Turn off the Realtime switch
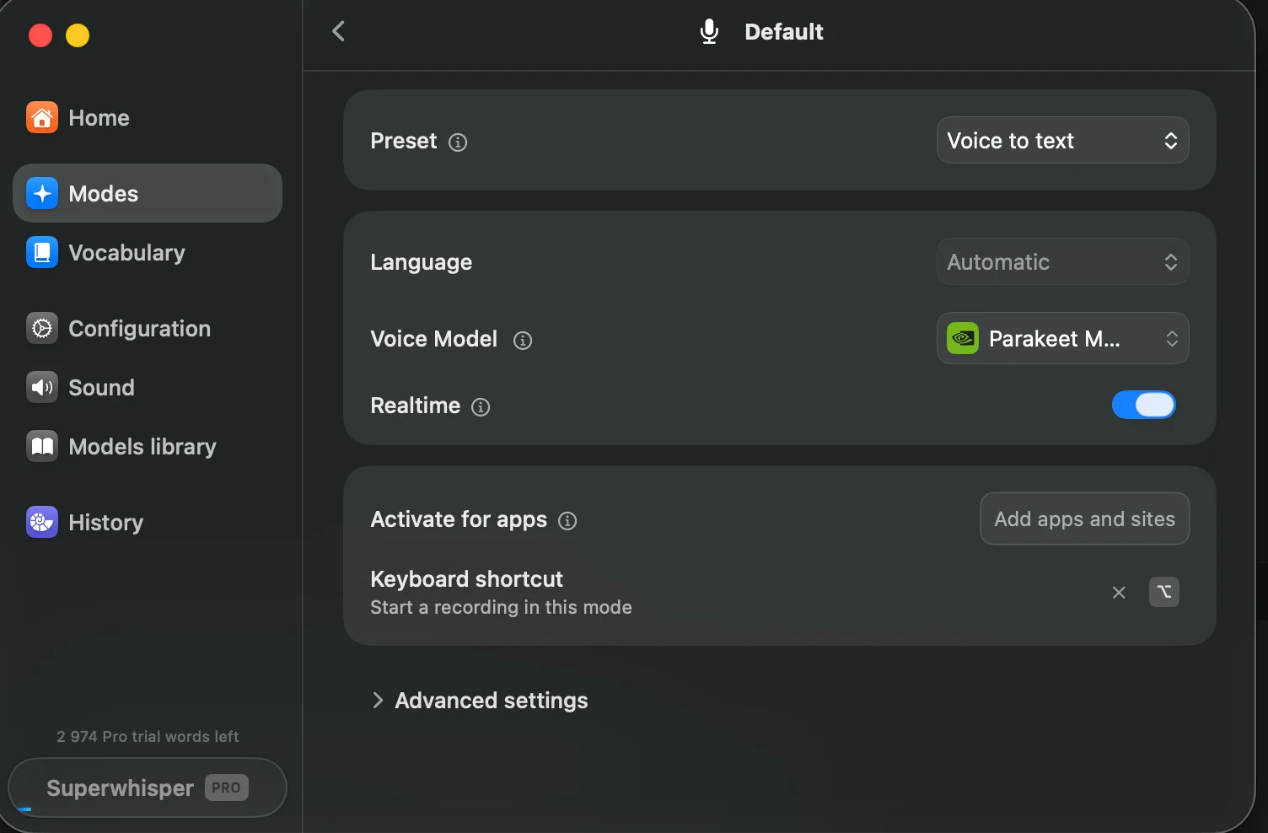This screenshot has height=833, width=1268. click(x=1144, y=405)
